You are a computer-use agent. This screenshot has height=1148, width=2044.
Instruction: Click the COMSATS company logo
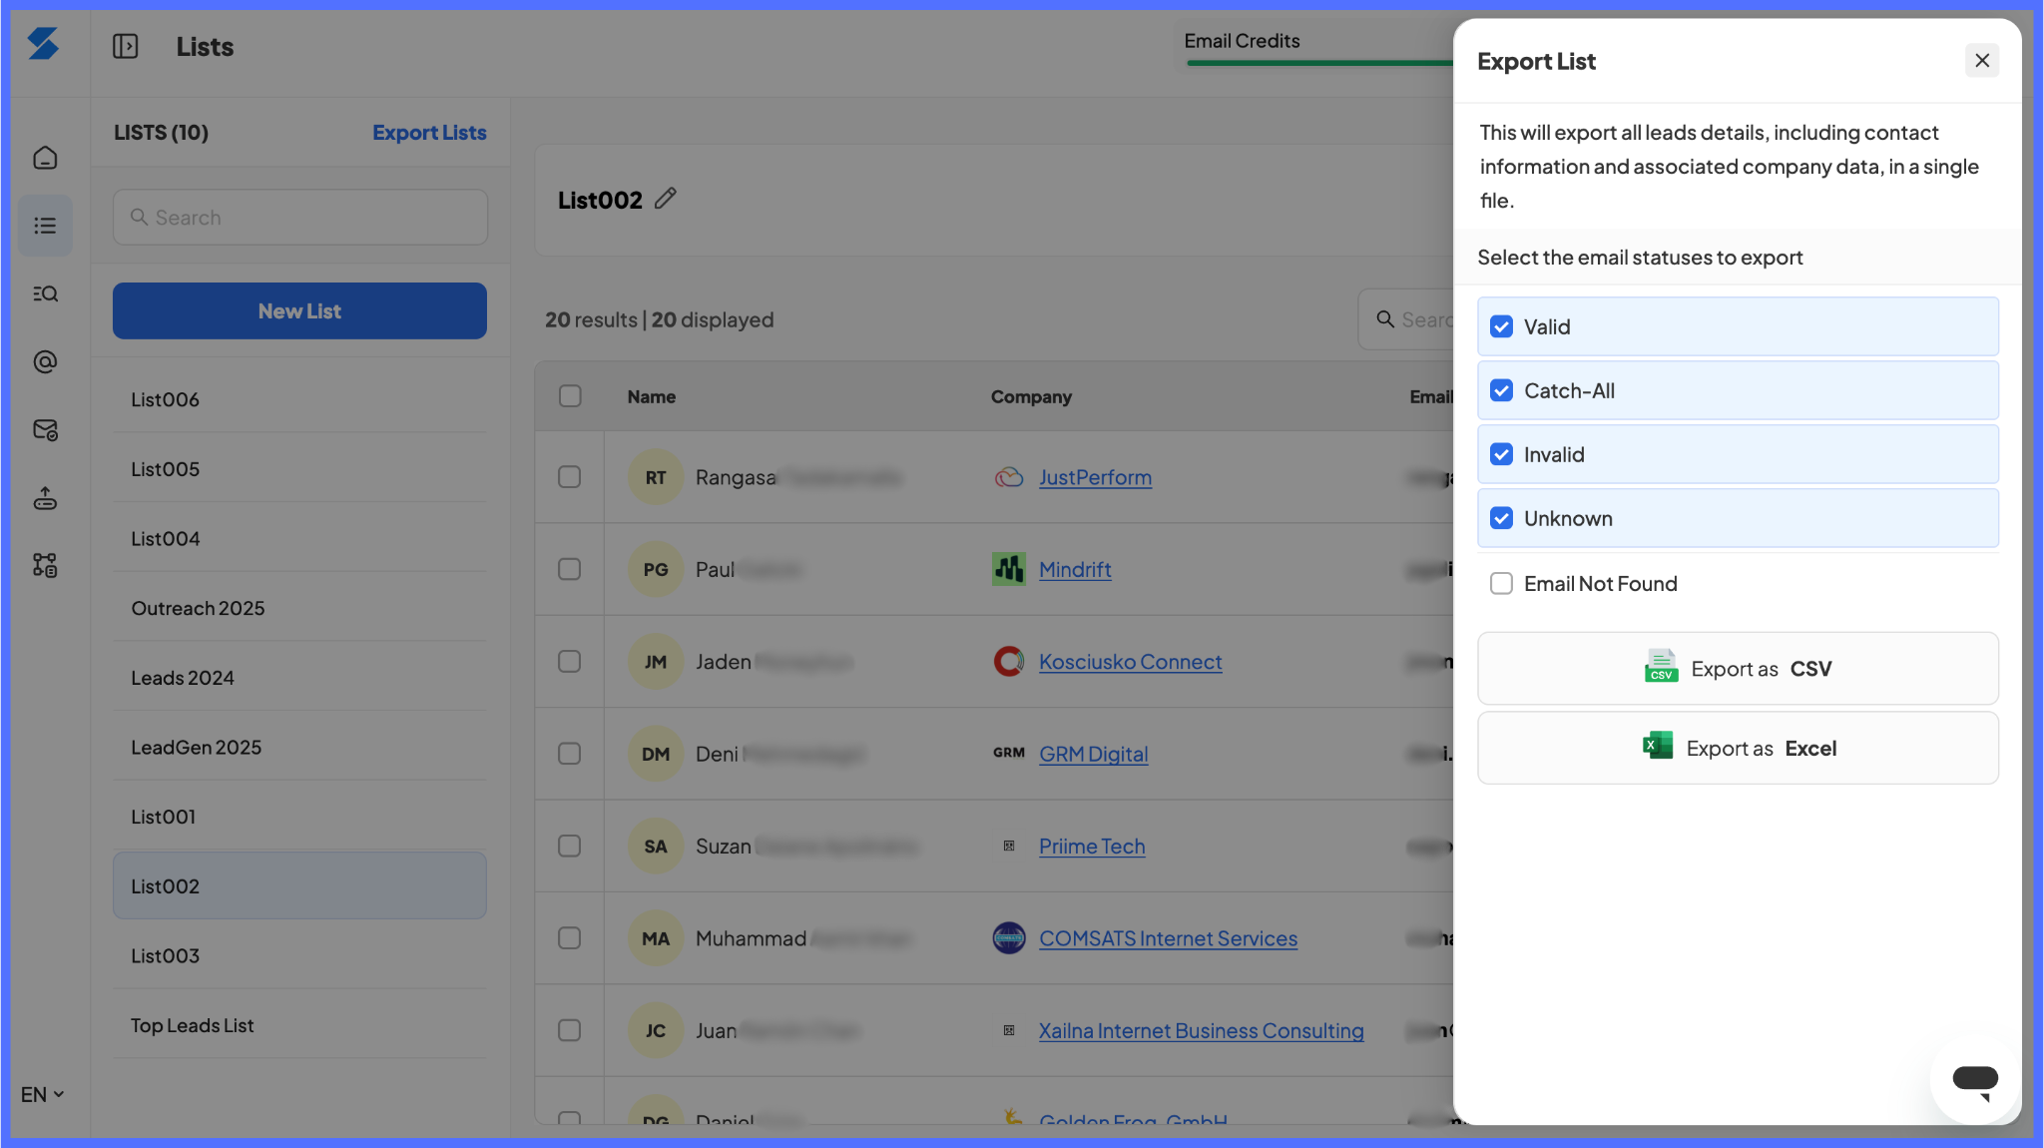[x=1009, y=938]
